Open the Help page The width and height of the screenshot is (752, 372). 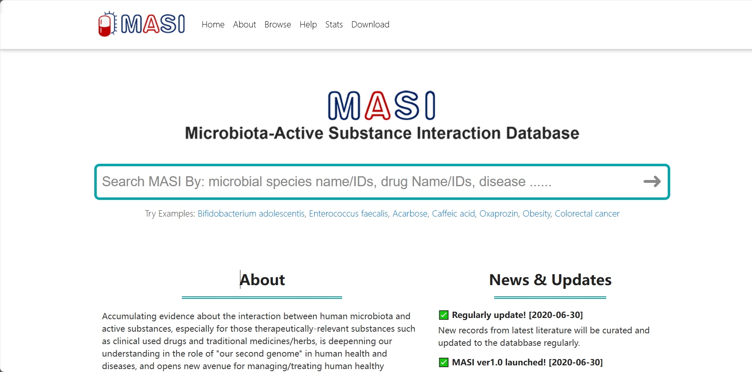coord(308,25)
